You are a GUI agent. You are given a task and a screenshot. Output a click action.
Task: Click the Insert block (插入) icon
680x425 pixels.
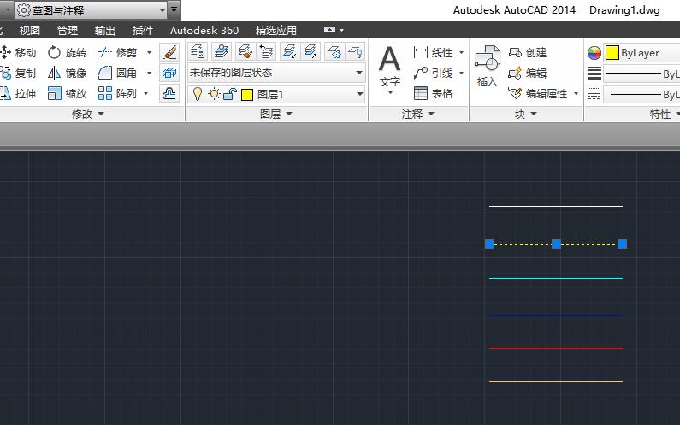(488, 67)
